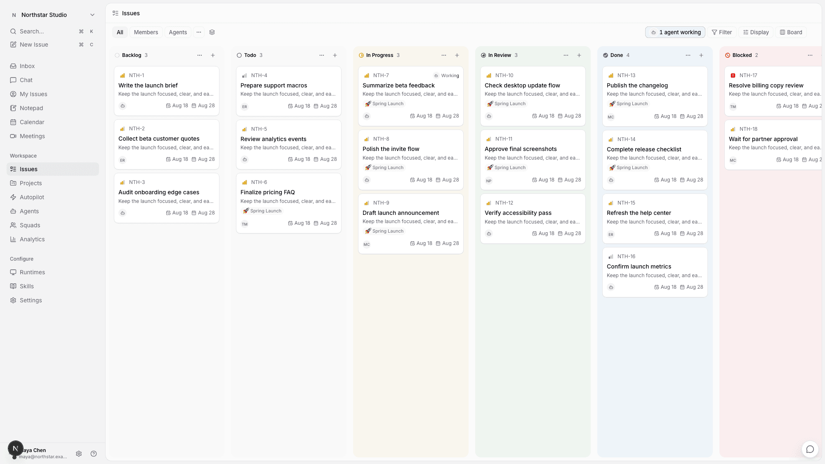
Task: Select the Agents filter tab
Action: click(178, 32)
